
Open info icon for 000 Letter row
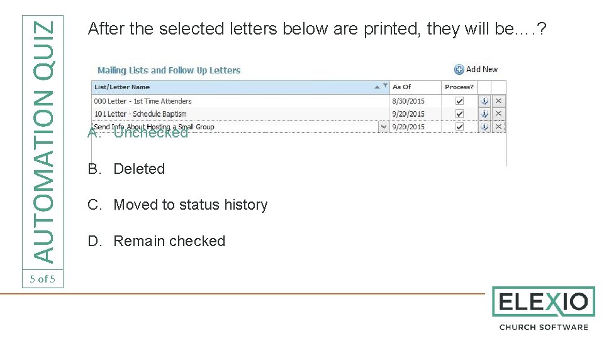[484, 101]
